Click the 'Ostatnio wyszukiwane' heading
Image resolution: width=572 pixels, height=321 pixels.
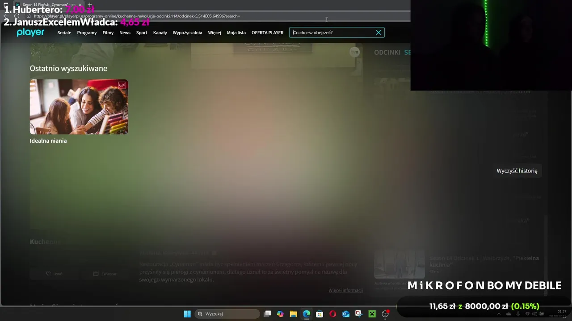(x=68, y=68)
